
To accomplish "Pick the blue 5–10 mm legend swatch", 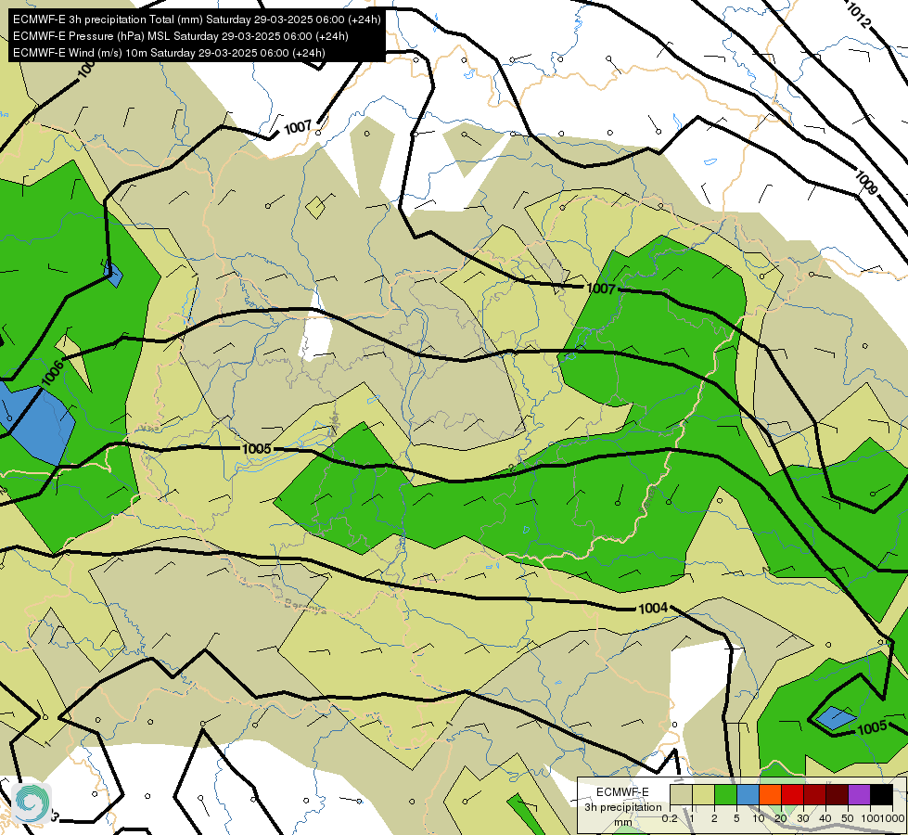I will [748, 794].
